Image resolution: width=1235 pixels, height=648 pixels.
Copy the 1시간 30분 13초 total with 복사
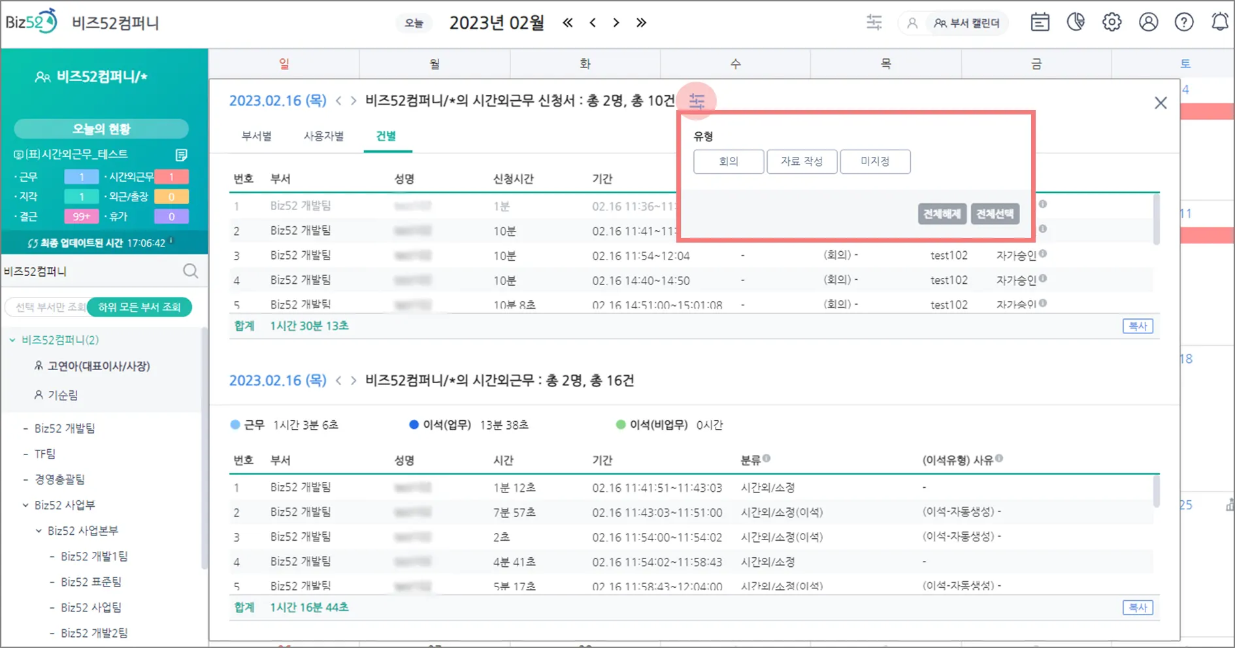coord(1138,326)
